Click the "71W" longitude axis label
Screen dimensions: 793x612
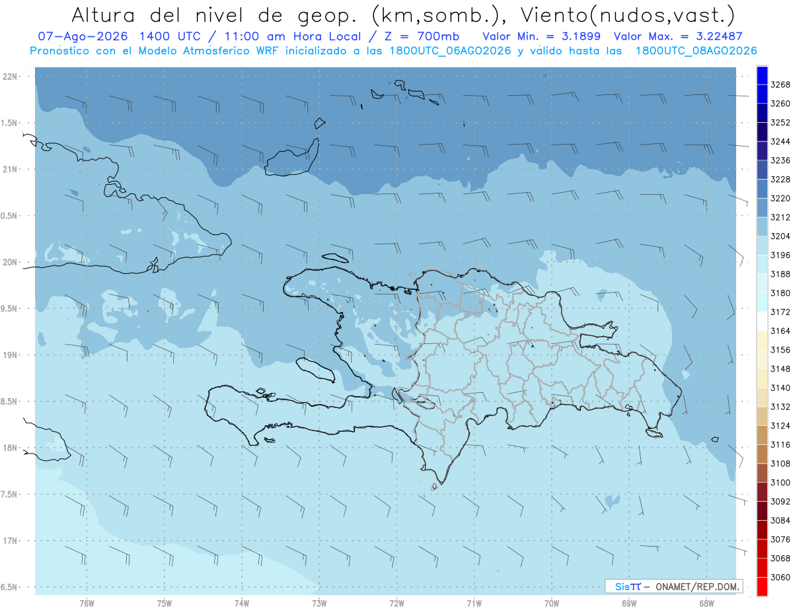(474, 603)
